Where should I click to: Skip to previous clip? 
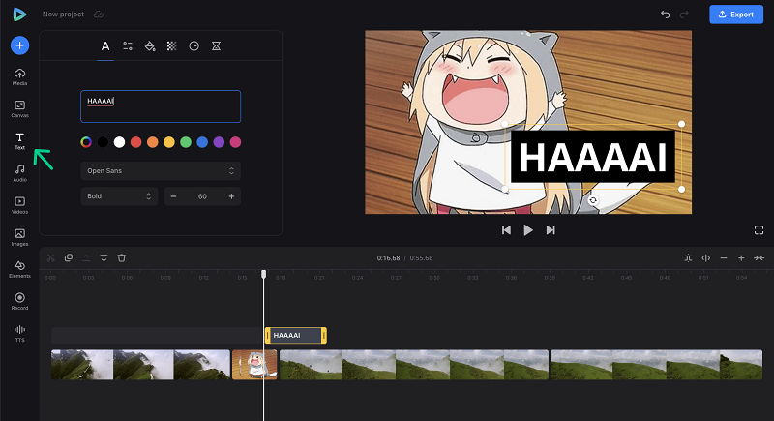tap(506, 230)
